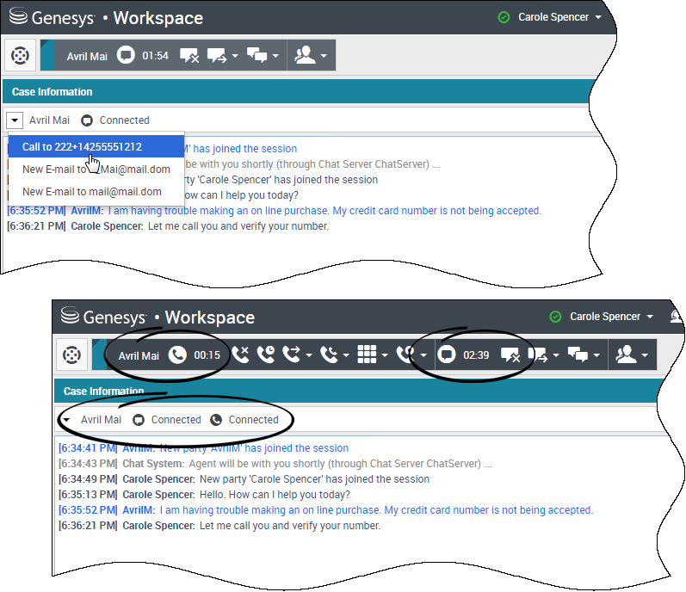Choose New E-mail to mail@mail.dom
Screen dimensions: 686x592
(96, 192)
